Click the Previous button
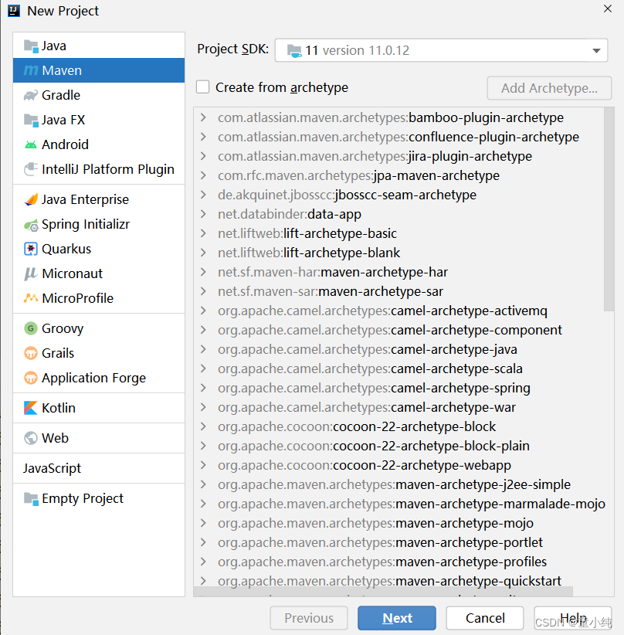Viewport: 624px width, 635px height. [309, 618]
